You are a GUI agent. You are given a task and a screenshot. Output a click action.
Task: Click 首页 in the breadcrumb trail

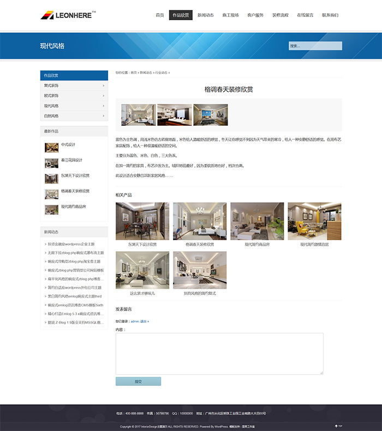coord(134,73)
